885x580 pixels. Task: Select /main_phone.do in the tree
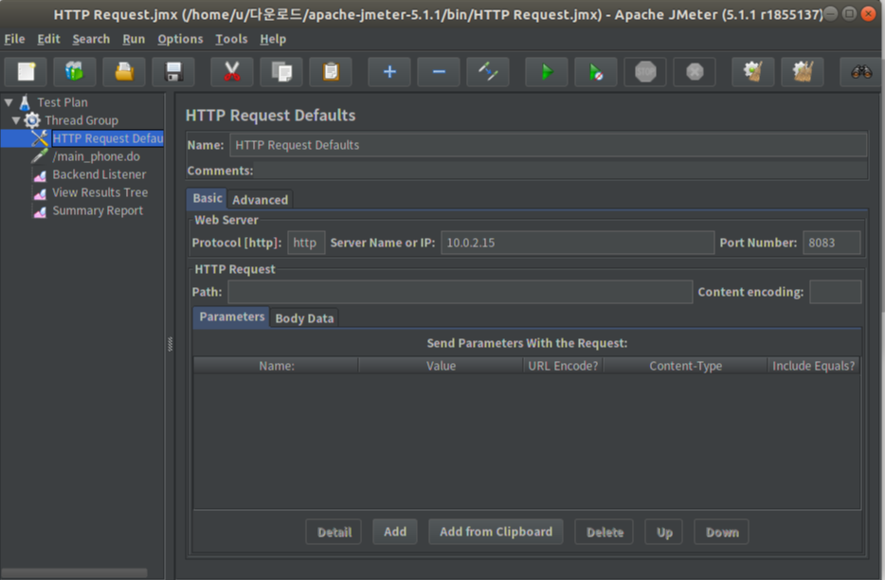(97, 156)
